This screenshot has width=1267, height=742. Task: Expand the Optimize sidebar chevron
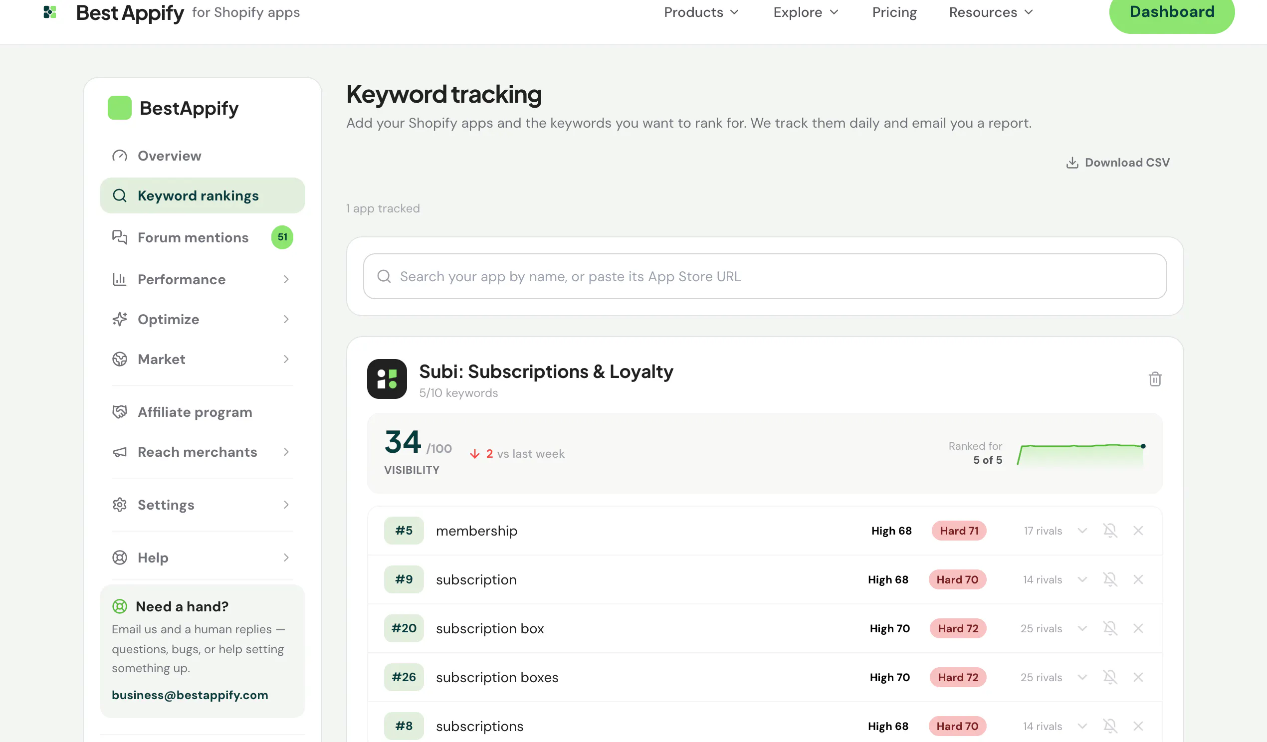(286, 319)
